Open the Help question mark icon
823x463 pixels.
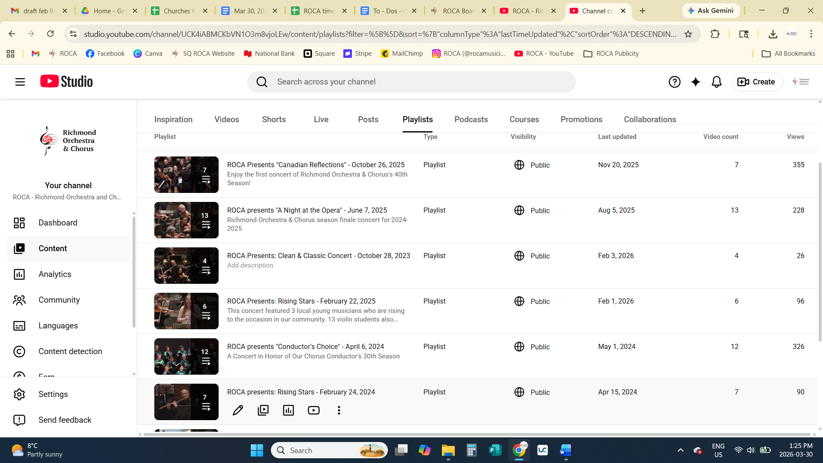point(674,82)
